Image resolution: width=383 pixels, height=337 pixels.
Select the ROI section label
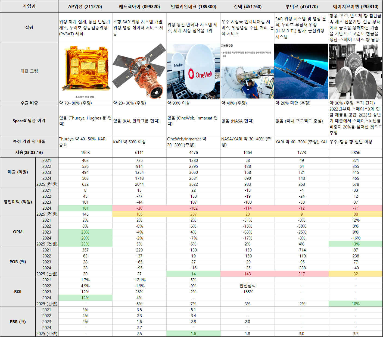[x=18, y=292]
